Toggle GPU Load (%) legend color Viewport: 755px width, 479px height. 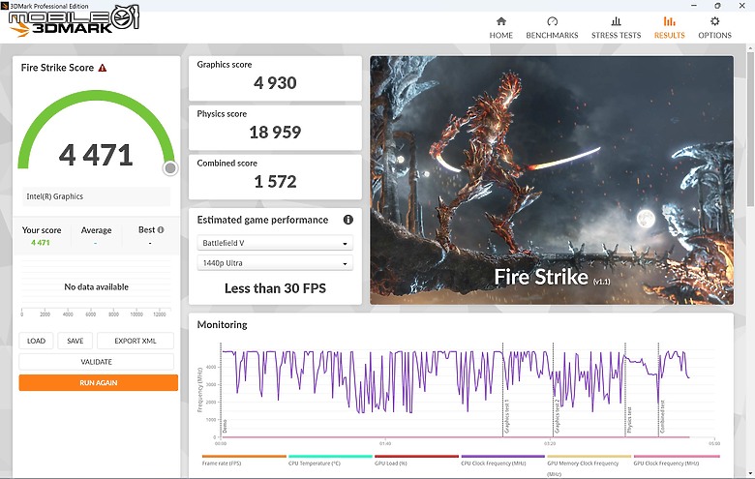416,456
